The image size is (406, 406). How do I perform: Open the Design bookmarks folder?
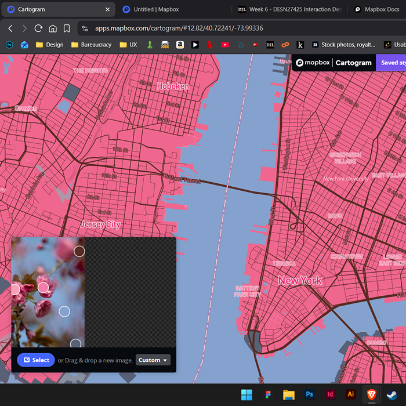(x=49, y=44)
